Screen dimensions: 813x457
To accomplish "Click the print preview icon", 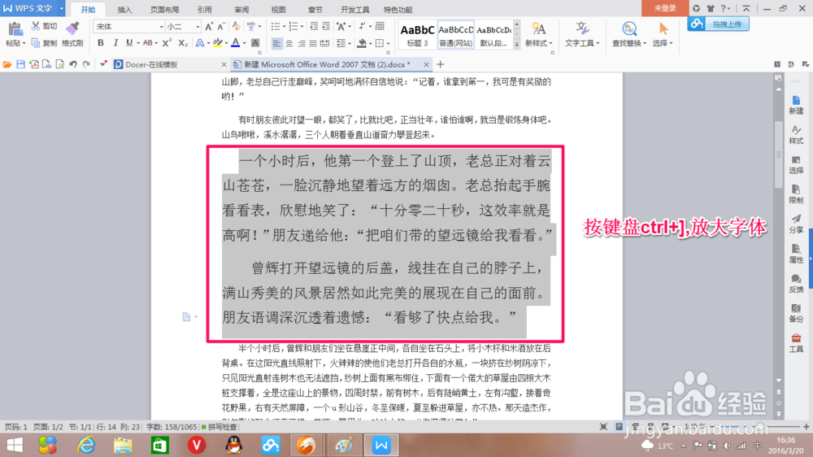I will click(60, 64).
